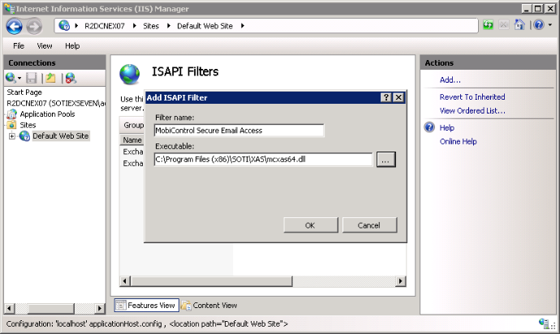The height and width of the screenshot is (334, 560).
Task: Open the File menu
Action: [x=19, y=46]
